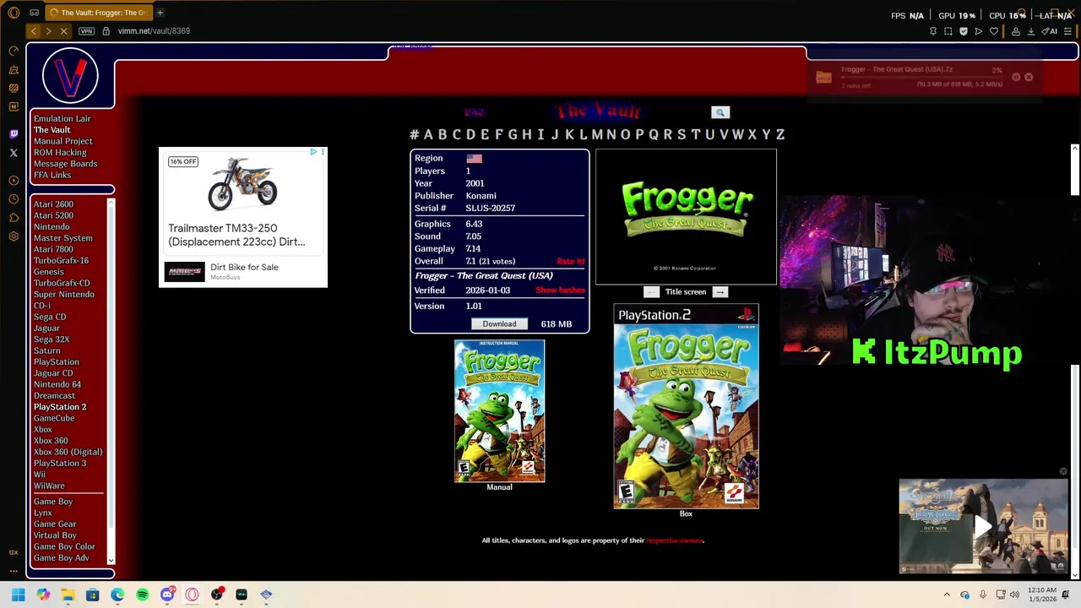1081x608 pixels.
Task: Open the Frogger title screen image
Action: tap(686, 217)
